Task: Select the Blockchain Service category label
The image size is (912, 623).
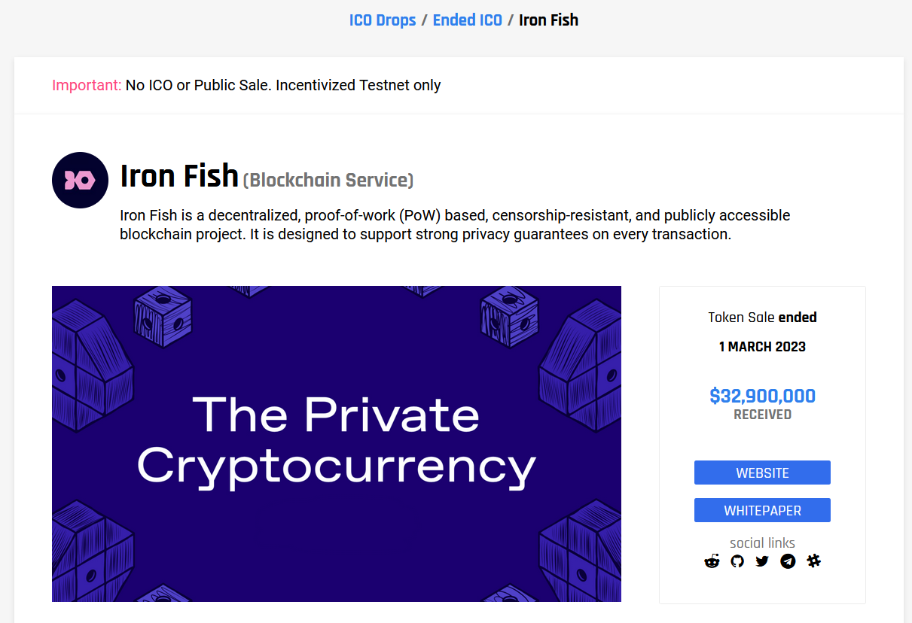Action: pyautogui.click(x=328, y=181)
